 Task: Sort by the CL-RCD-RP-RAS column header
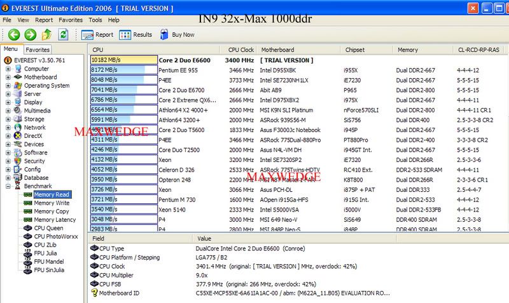pos(478,50)
